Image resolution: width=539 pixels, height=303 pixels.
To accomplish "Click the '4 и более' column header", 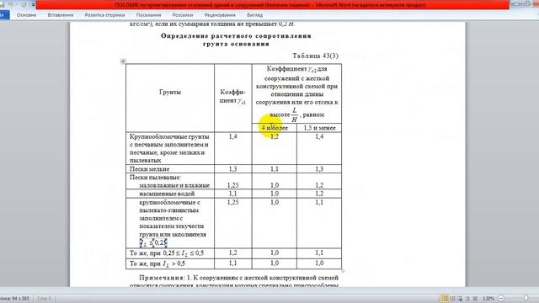I will (x=275, y=128).
